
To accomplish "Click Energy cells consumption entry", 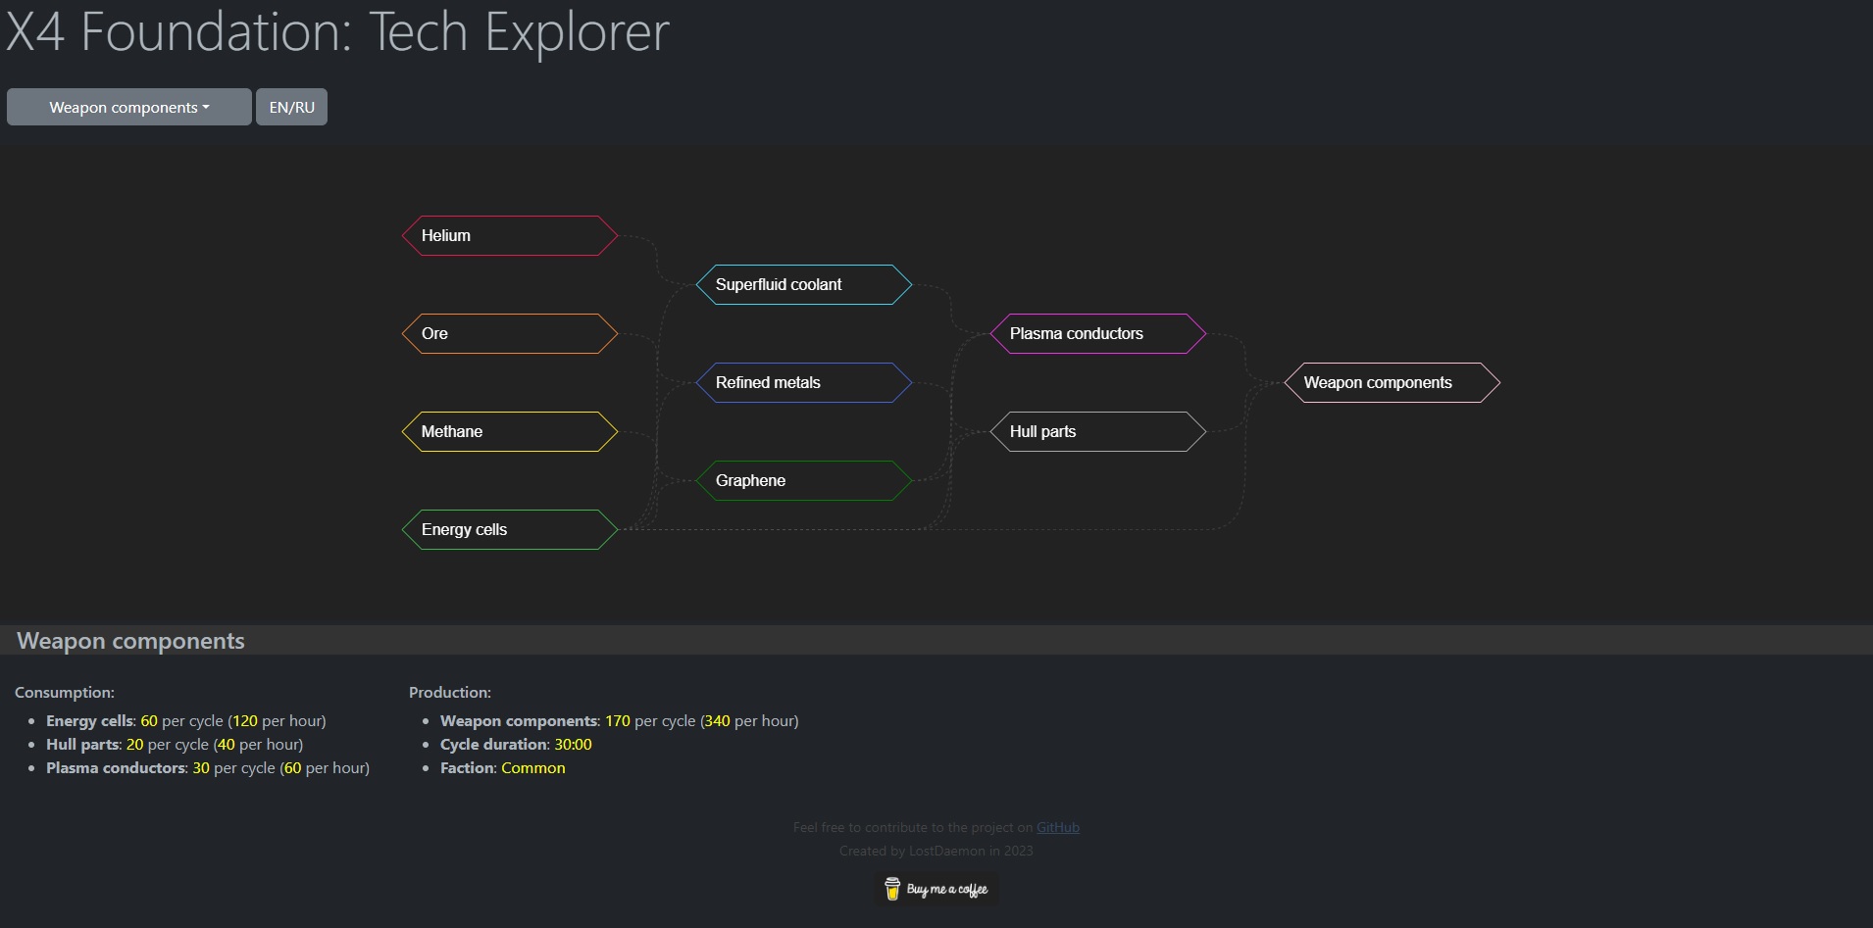I will pos(186,720).
